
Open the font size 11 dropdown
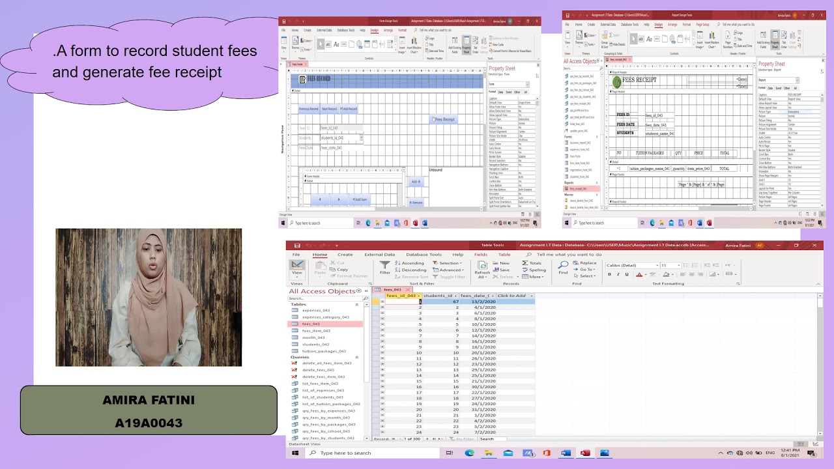click(680, 265)
